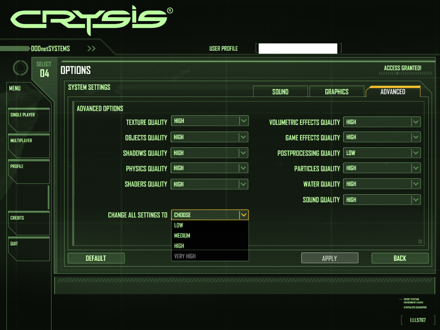The image size is (440, 330).
Task: Expand the Postprocessing Quality dropdown
Action: (382, 153)
